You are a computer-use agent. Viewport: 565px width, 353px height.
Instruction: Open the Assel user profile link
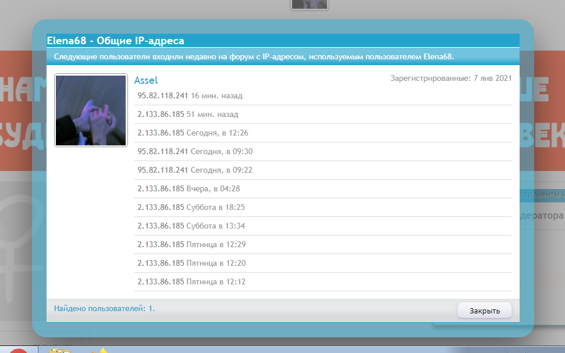tap(146, 80)
